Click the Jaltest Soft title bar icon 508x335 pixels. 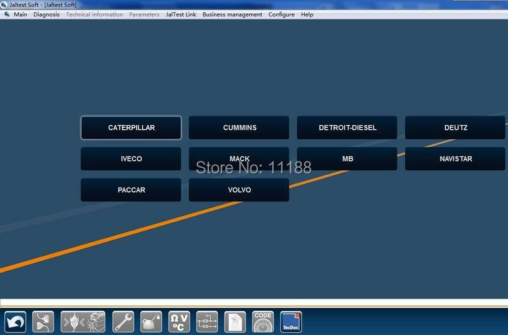(4, 4)
